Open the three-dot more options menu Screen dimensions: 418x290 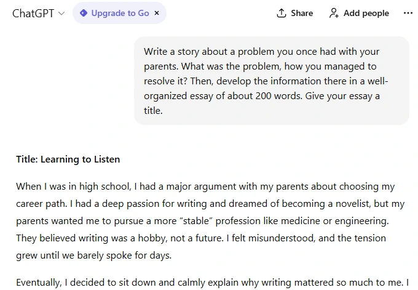(408, 13)
